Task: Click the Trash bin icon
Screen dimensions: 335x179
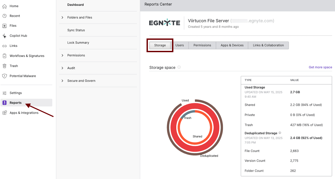Action: 4,66
